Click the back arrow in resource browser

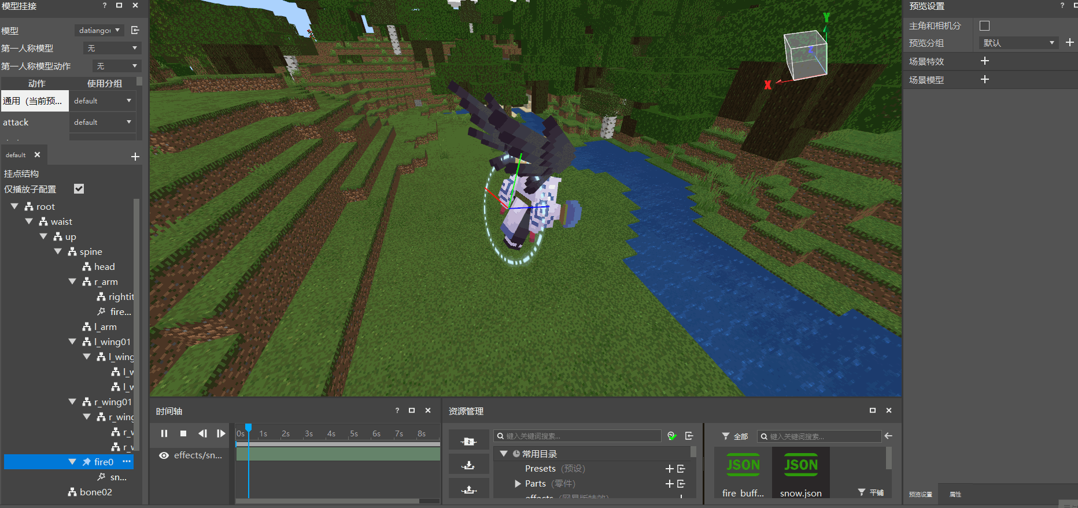coord(888,436)
